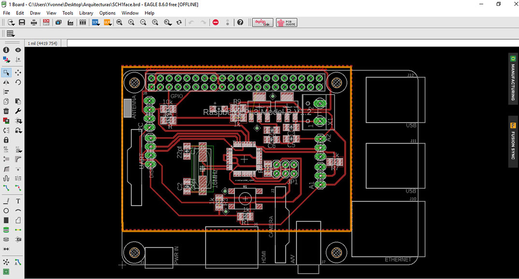This screenshot has width=519, height=279.
Task: Select the Mark origin tool
Action: [18, 59]
